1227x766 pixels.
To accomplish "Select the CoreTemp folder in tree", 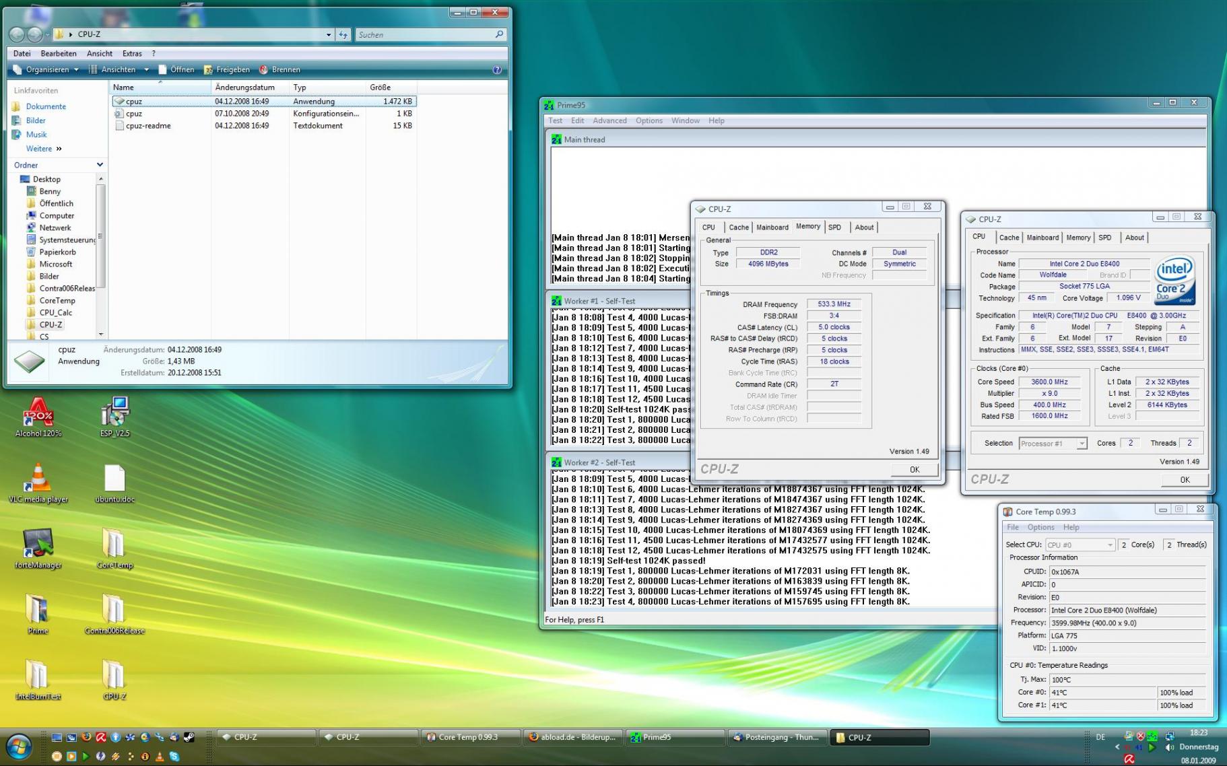I will coord(57,301).
